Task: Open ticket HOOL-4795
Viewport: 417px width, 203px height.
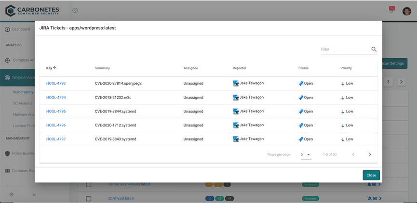Action: [56, 111]
